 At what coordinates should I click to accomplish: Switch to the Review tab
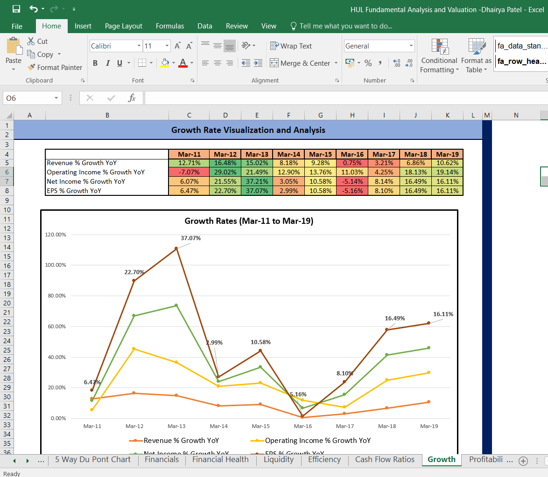[x=237, y=26]
